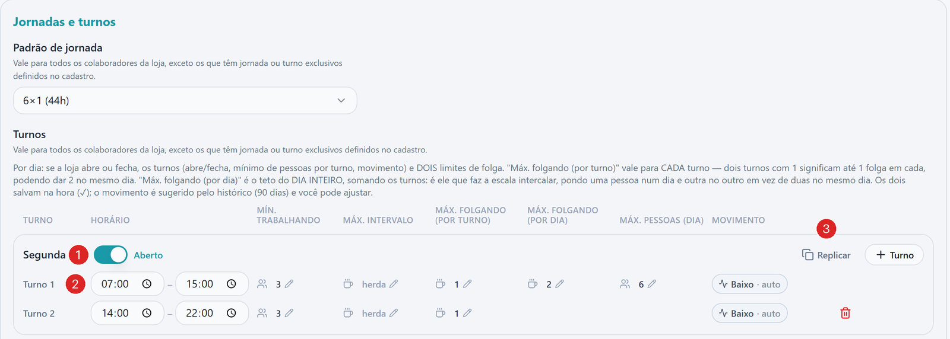Click Turno 2 Baixo · auto movement badge
Viewport: 950px width, 339px height.
[750, 313]
